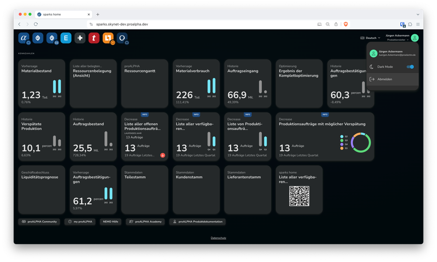This screenshot has height=262, width=437.
Task: Go back with the browser back arrow
Action: (x=20, y=24)
